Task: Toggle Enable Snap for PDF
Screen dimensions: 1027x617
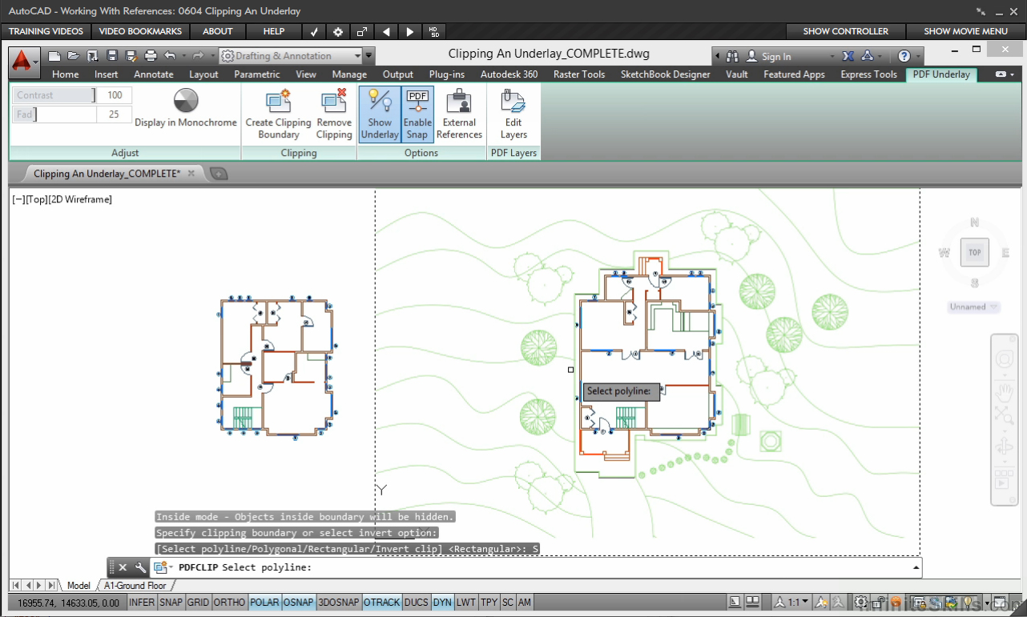Action: tap(417, 114)
